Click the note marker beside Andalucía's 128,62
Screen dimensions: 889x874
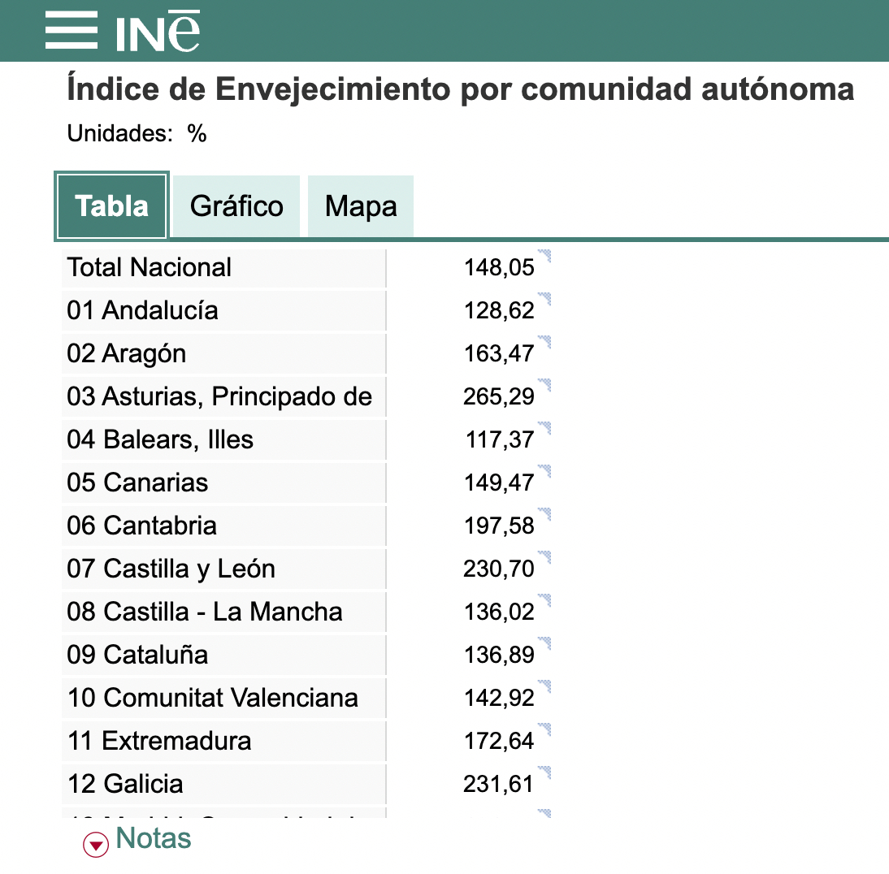[x=544, y=300]
